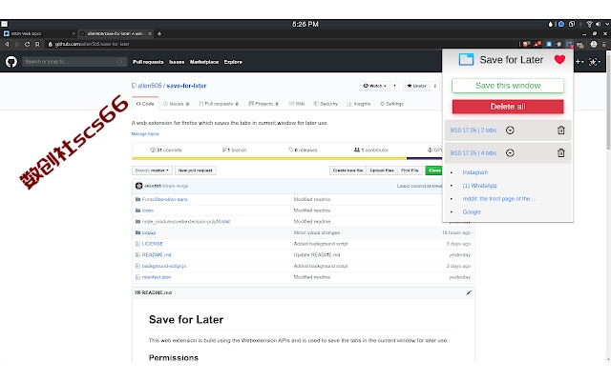Click the browser forward arrow
Screen dimensions: 611x381
click(17, 45)
